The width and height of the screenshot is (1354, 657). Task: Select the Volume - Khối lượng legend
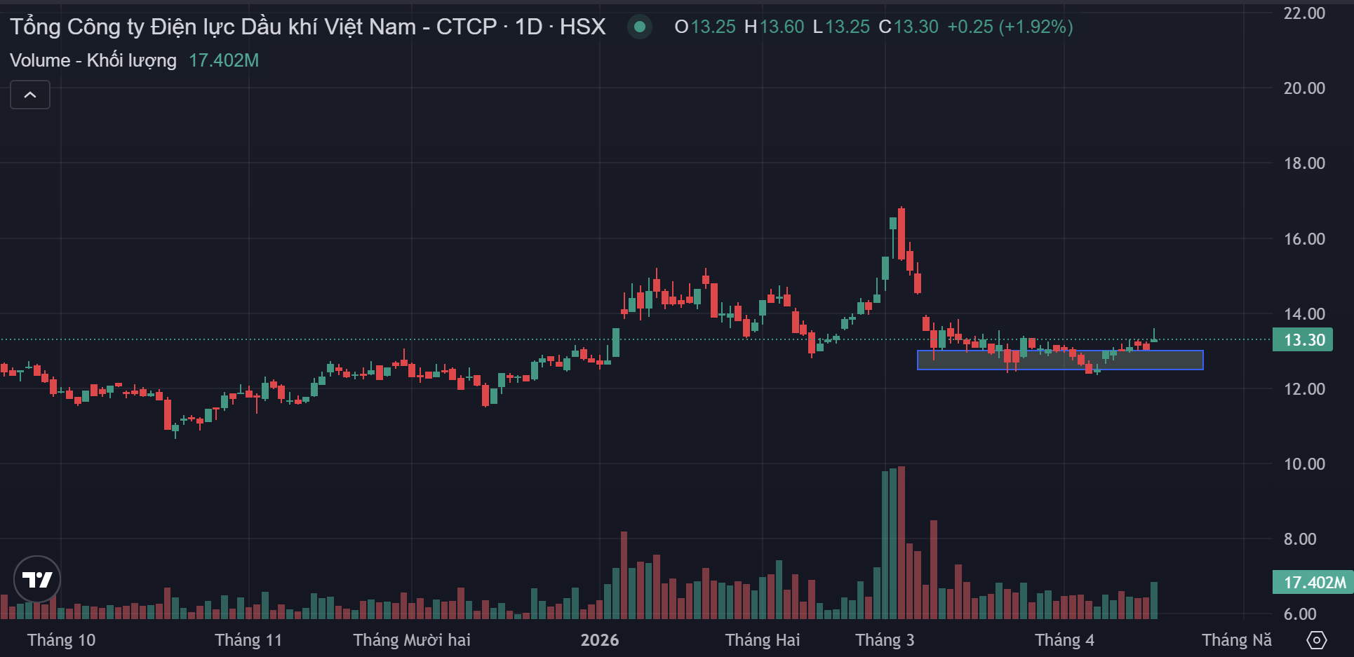point(93,60)
